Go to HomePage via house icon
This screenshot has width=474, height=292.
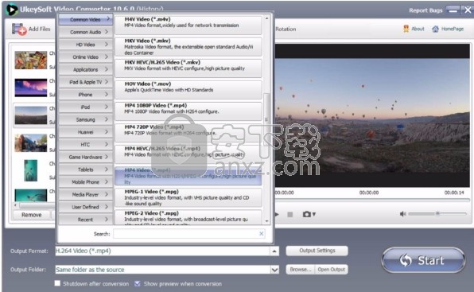tap(435, 29)
